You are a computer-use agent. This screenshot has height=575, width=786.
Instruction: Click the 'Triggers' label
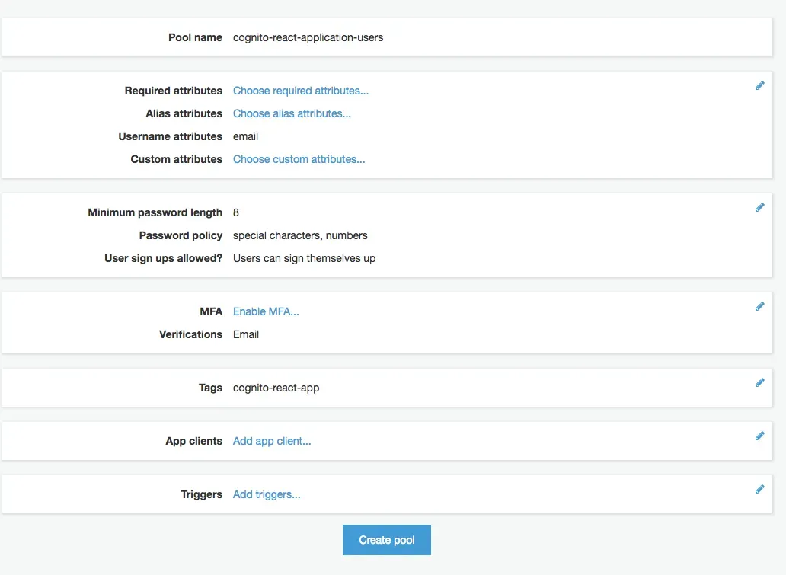tap(202, 494)
